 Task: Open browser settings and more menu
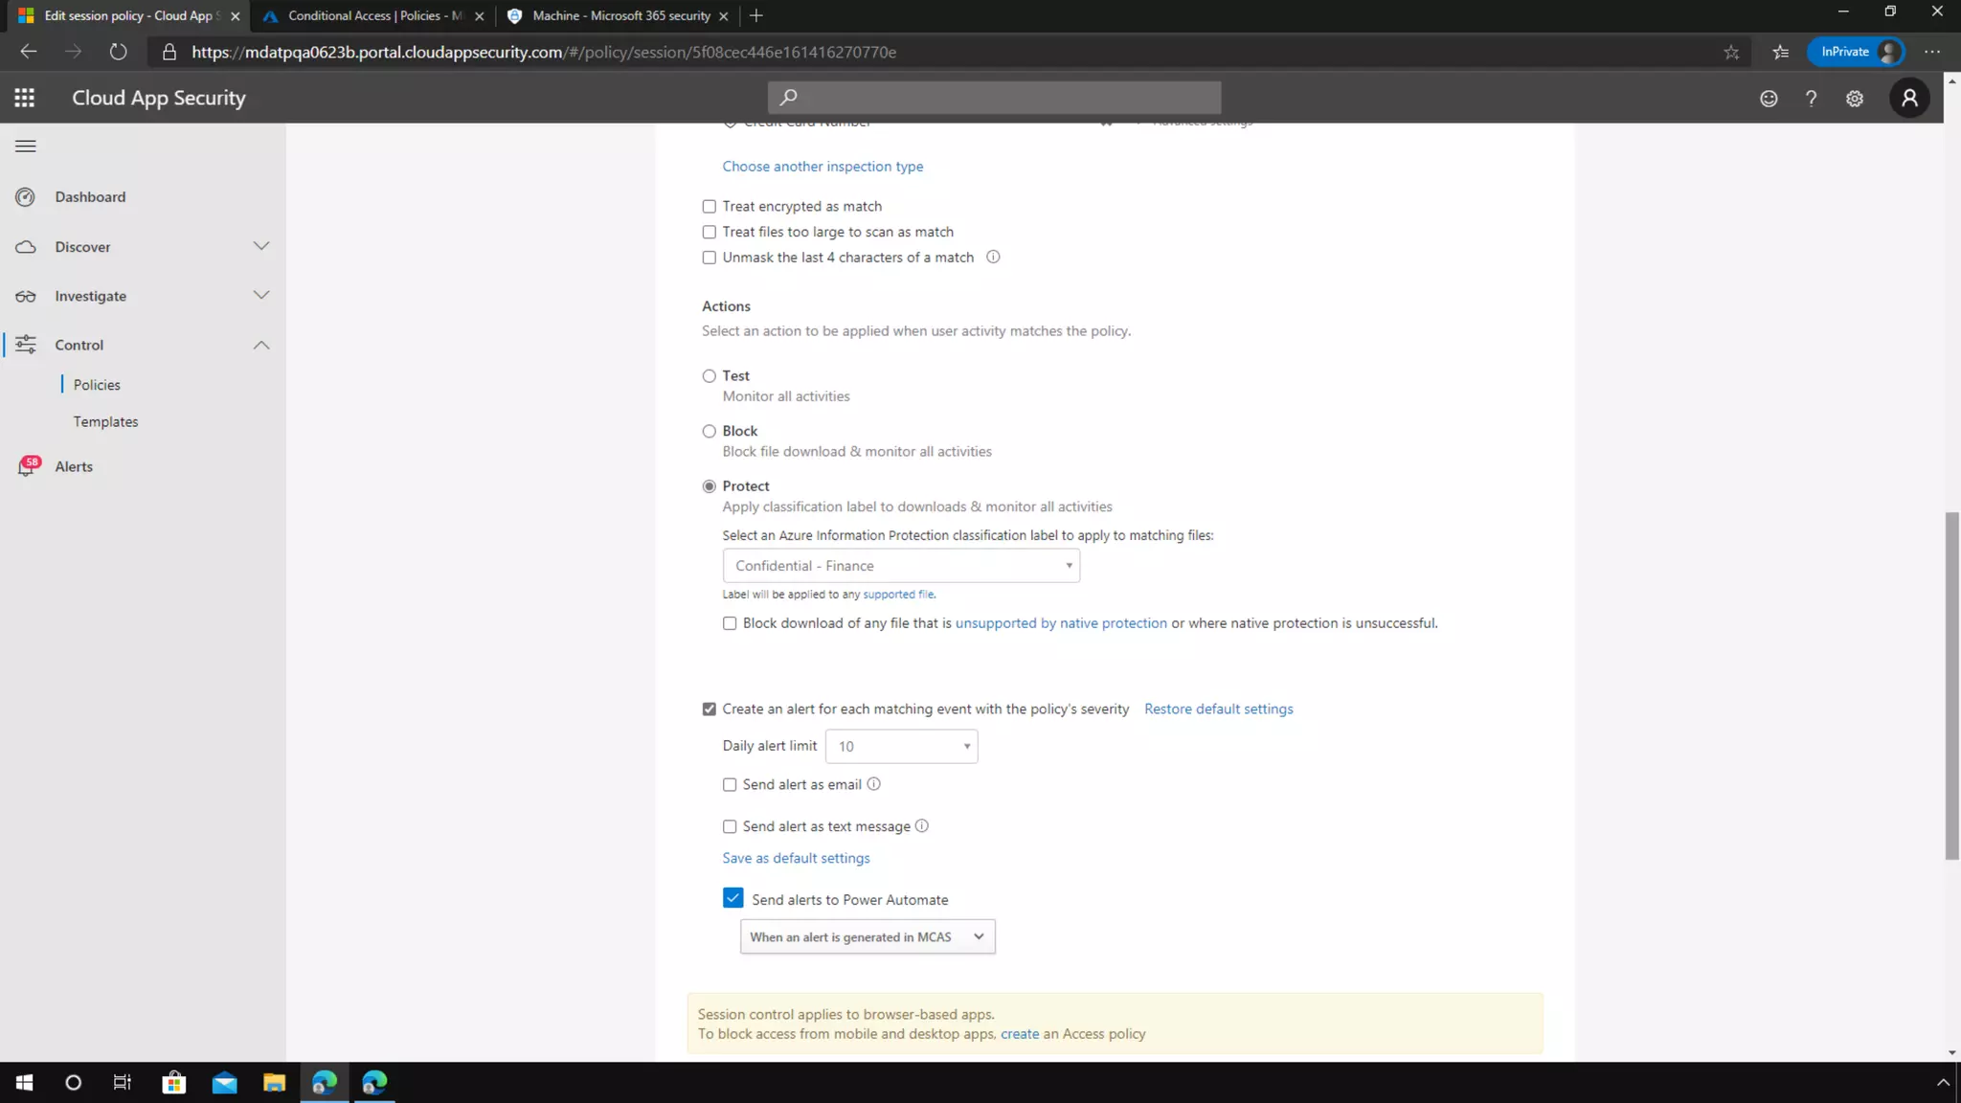(1932, 52)
